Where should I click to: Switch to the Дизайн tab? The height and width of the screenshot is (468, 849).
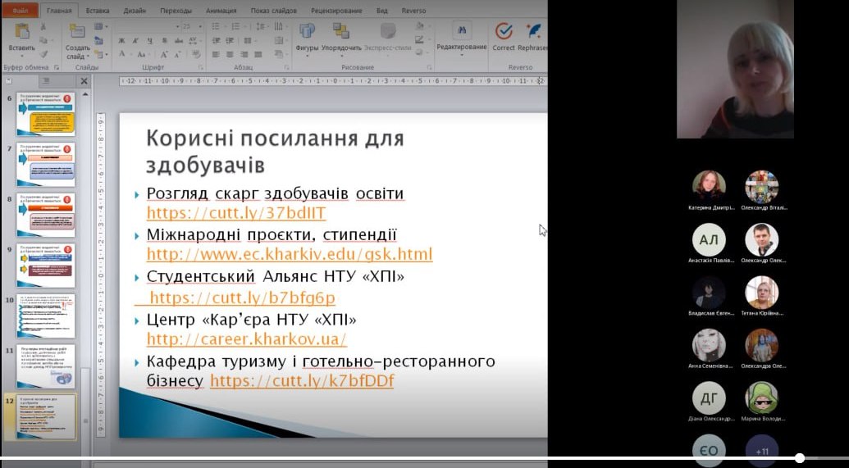(134, 11)
